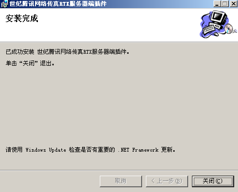This screenshot has width=238, height=192.
Task: Close the window using the title bar X
Action: coord(234,3)
